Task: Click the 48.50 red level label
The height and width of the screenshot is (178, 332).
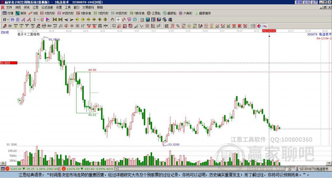Action: pyautogui.click(x=92, y=70)
